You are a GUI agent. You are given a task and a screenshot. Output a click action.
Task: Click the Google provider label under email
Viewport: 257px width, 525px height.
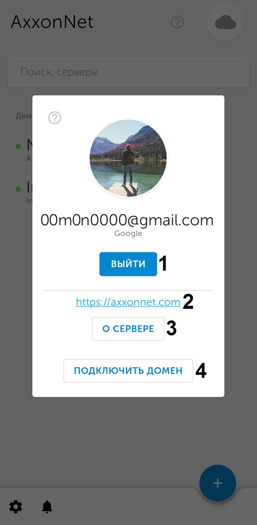(128, 234)
